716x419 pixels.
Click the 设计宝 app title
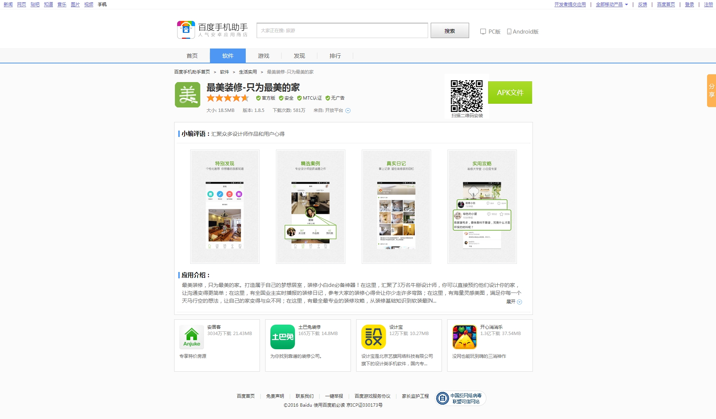tap(396, 327)
